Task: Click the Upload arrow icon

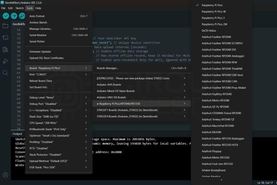Action: (14, 16)
